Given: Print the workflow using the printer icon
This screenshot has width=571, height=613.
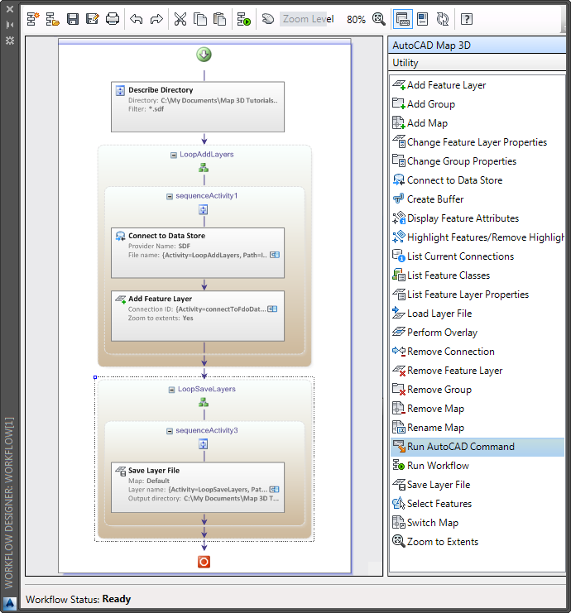Looking at the screenshot, I should point(113,19).
